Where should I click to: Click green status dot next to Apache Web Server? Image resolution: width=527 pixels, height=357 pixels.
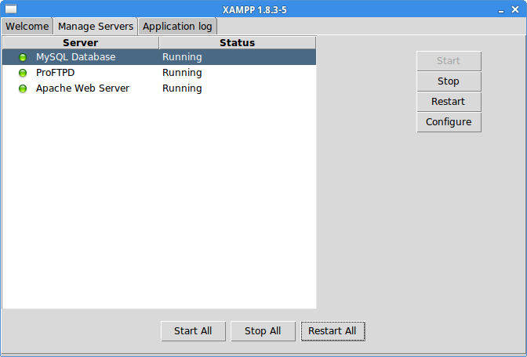tap(23, 88)
